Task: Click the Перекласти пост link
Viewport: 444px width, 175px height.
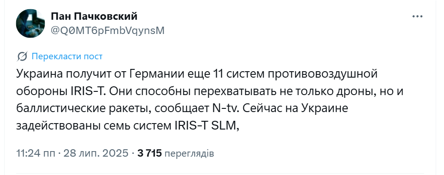Action: point(67,56)
